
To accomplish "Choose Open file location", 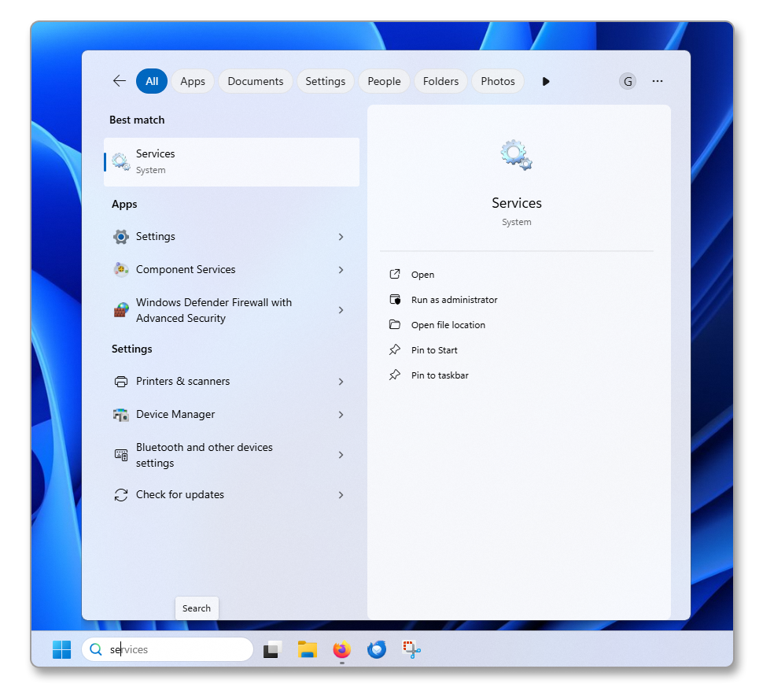I will pyautogui.click(x=448, y=325).
